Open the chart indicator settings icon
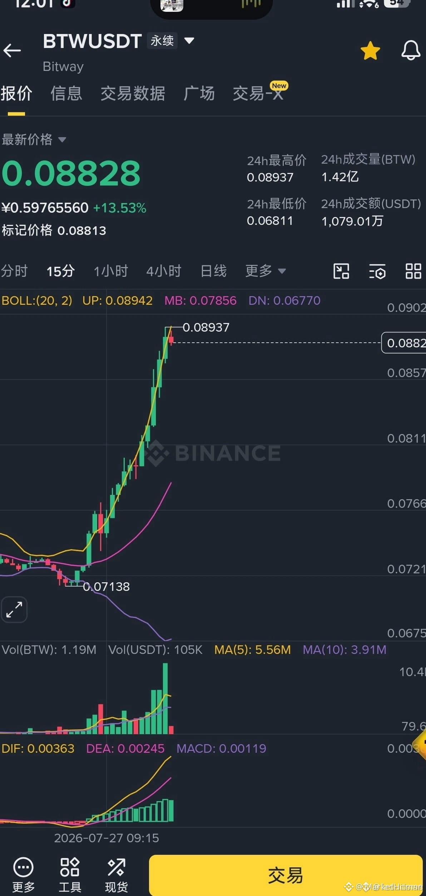This screenshot has width=426, height=896. point(377,271)
